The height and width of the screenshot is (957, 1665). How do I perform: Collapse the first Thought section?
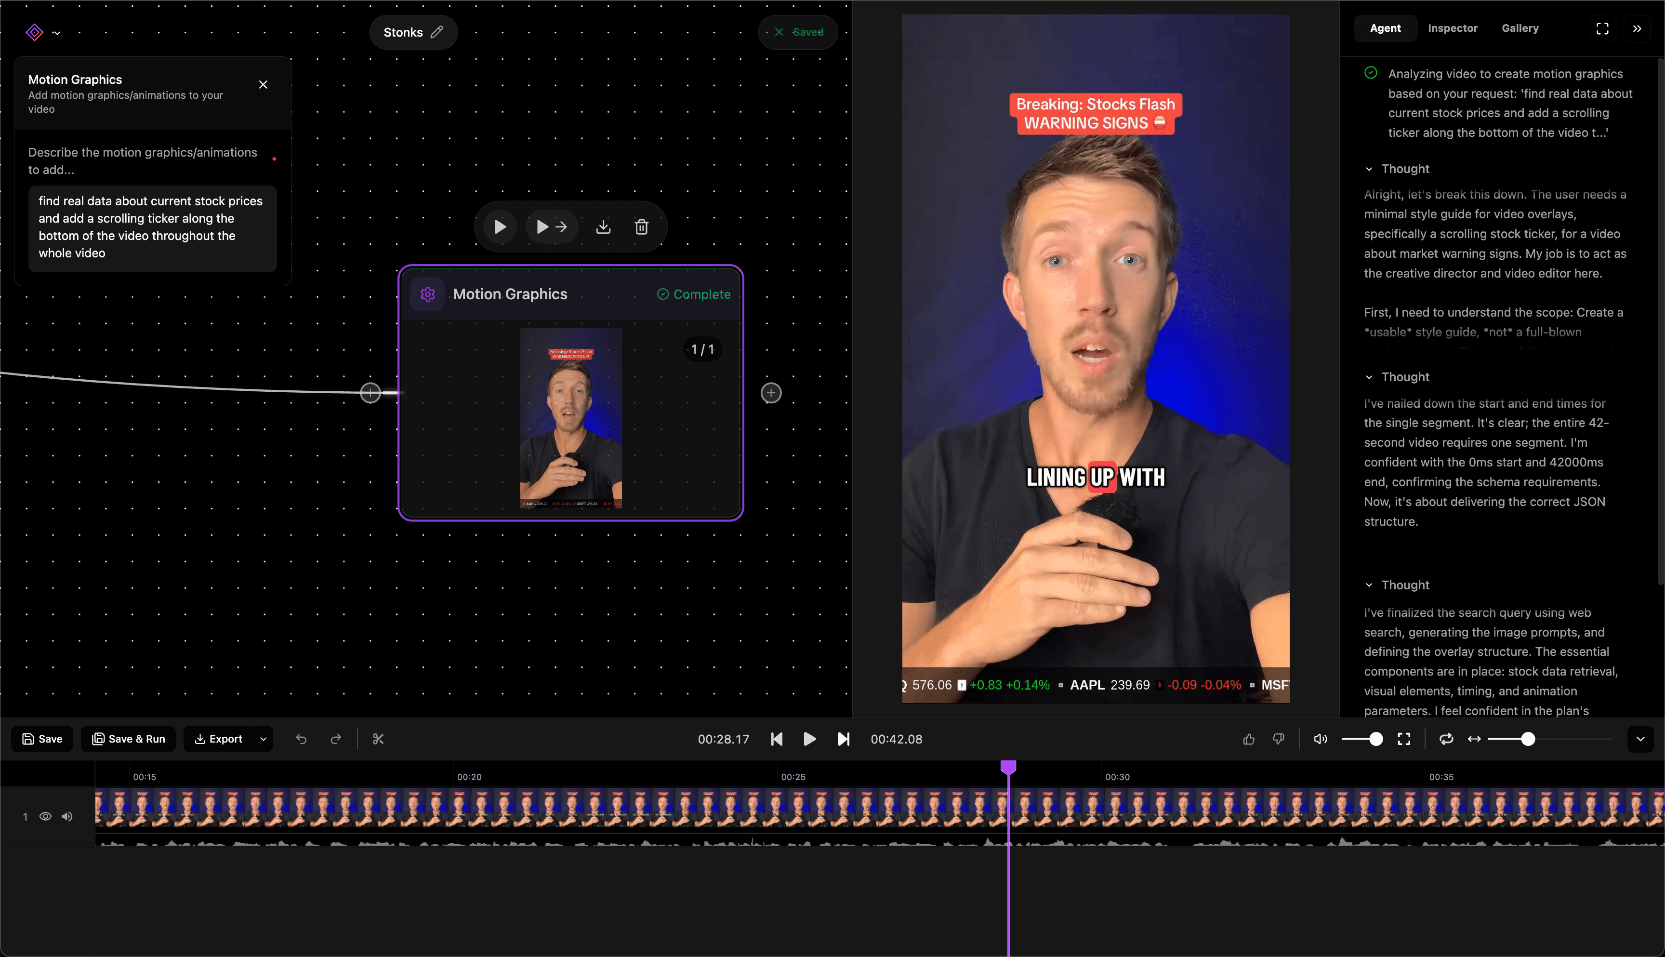point(1369,169)
